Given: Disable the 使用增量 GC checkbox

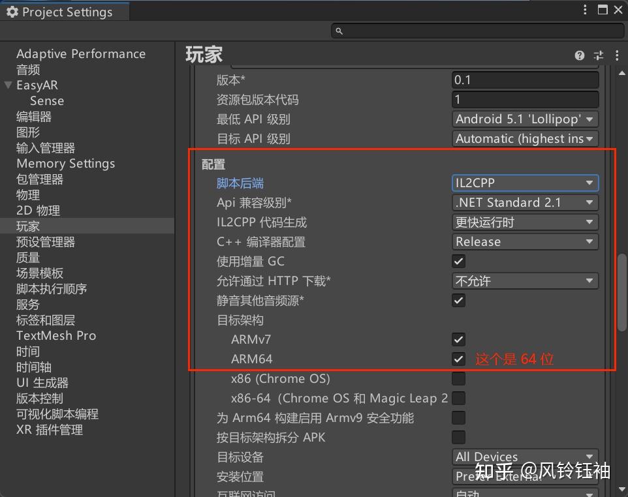Looking at the screenshot, I should point(458,261).
